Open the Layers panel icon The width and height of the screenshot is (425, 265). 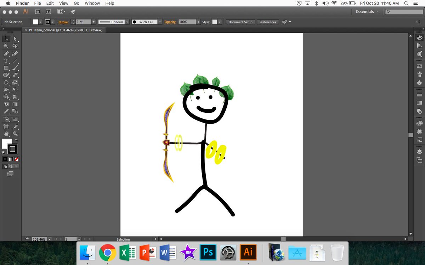[420, 152]
